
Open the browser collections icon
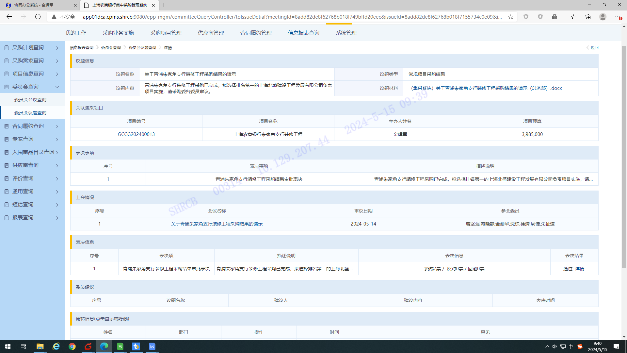588,17
